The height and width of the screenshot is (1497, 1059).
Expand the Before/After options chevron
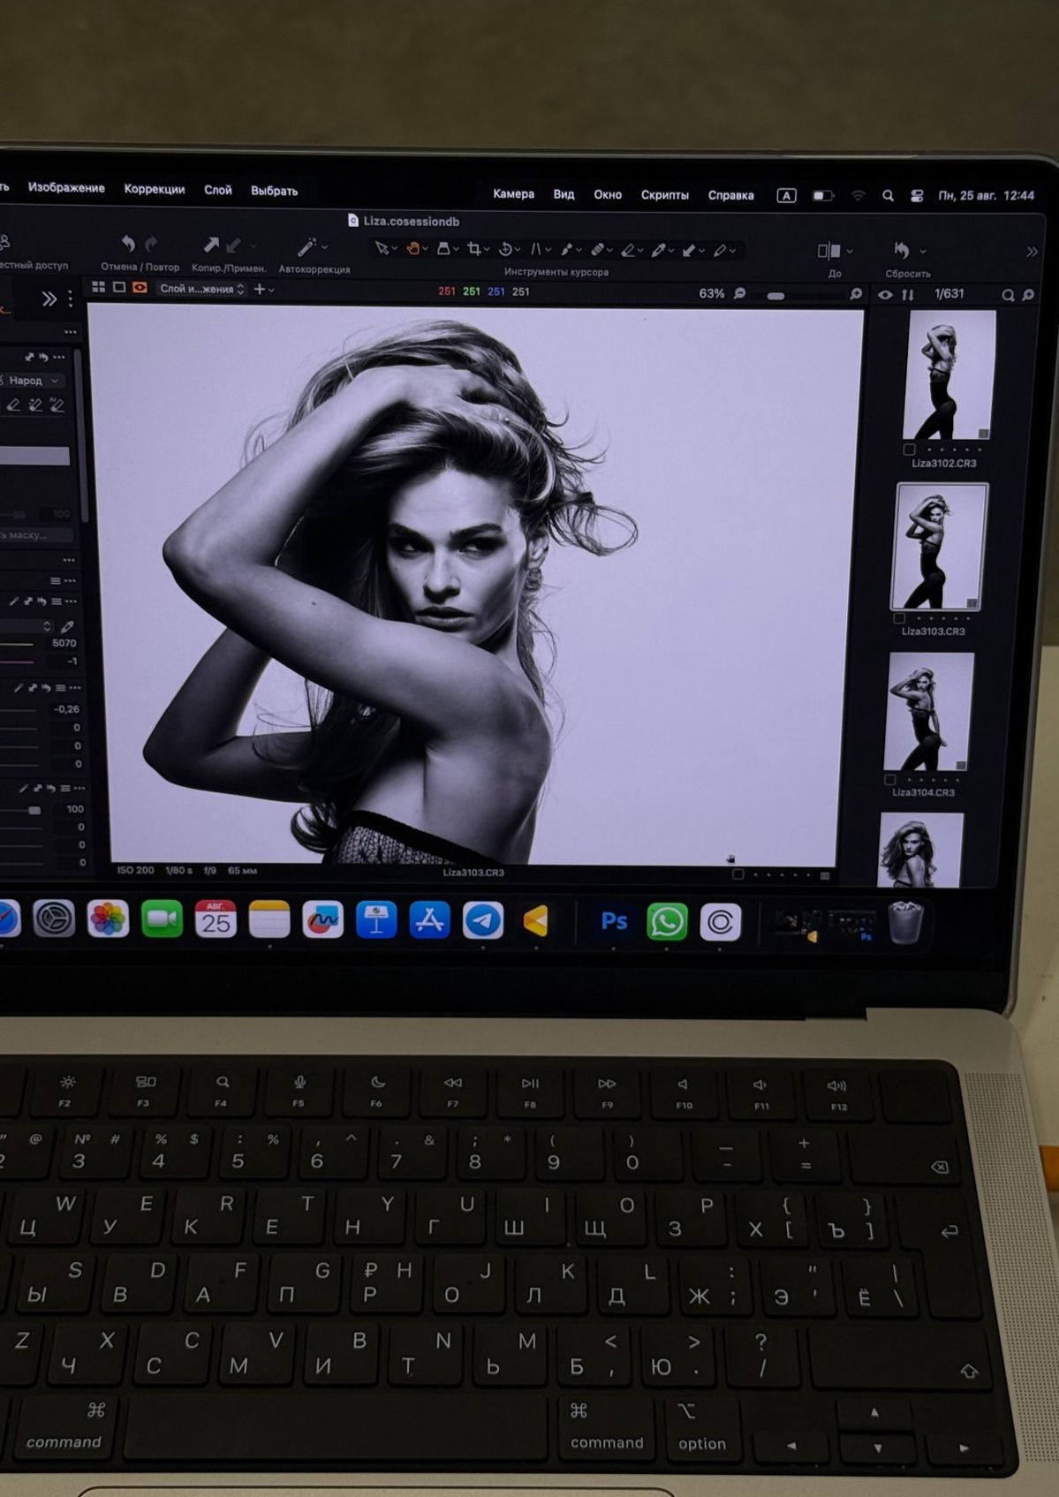pos(849,252)
